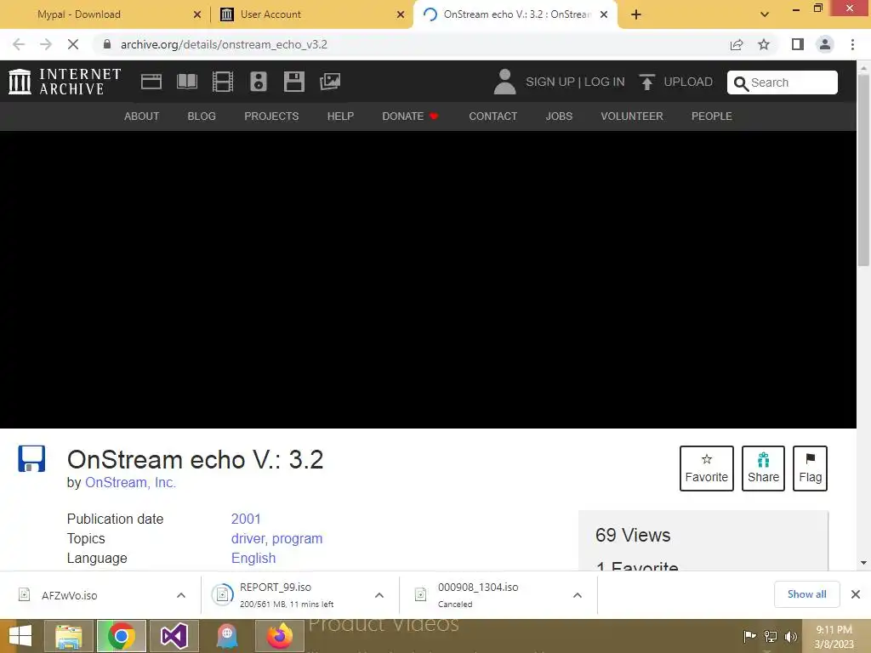This screenshot has width=871, height=653.
Task: Open the Images icon
Action: pyautogui.click(x=330, y=82)
